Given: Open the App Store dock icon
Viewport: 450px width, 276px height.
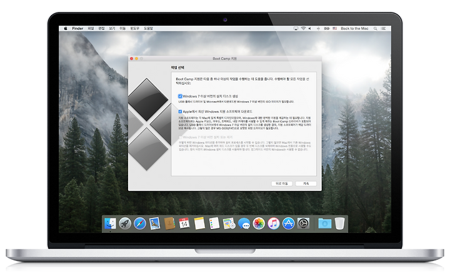Looking at the screenshot, I should click(x=288, y=224).
